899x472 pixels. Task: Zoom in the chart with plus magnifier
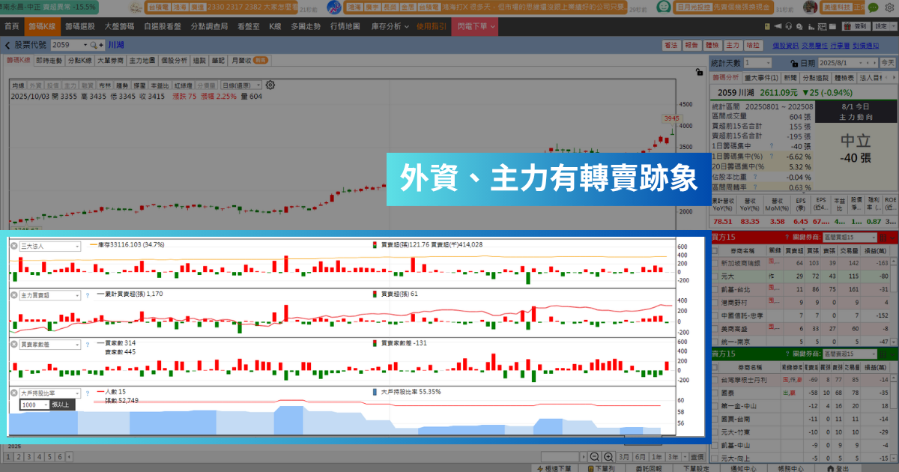(608, 457)
